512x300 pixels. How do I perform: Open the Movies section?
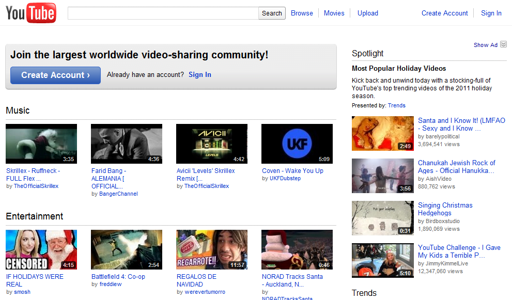click(334, 13)
